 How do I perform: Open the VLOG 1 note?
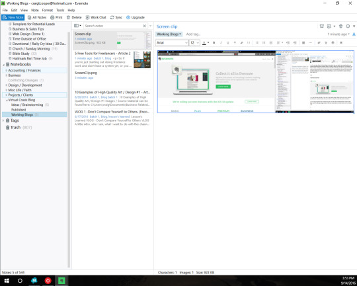[112, 118]
